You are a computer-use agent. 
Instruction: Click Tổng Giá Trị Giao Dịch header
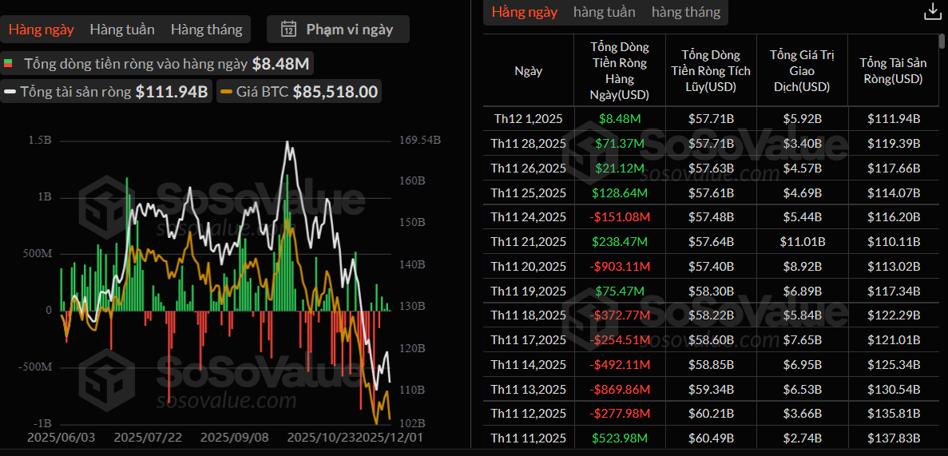803,71
